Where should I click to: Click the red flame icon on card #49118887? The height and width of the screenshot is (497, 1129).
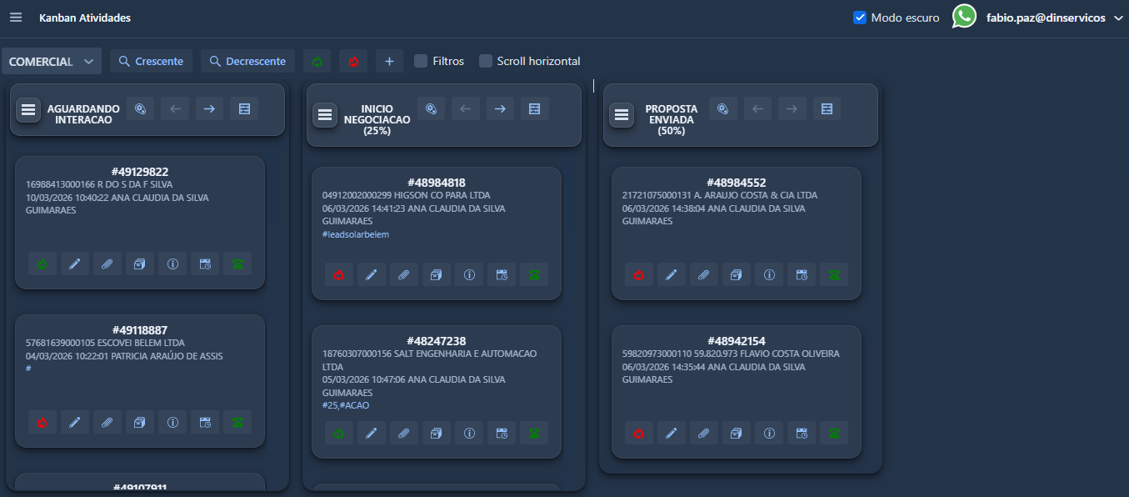coord(42,422)
